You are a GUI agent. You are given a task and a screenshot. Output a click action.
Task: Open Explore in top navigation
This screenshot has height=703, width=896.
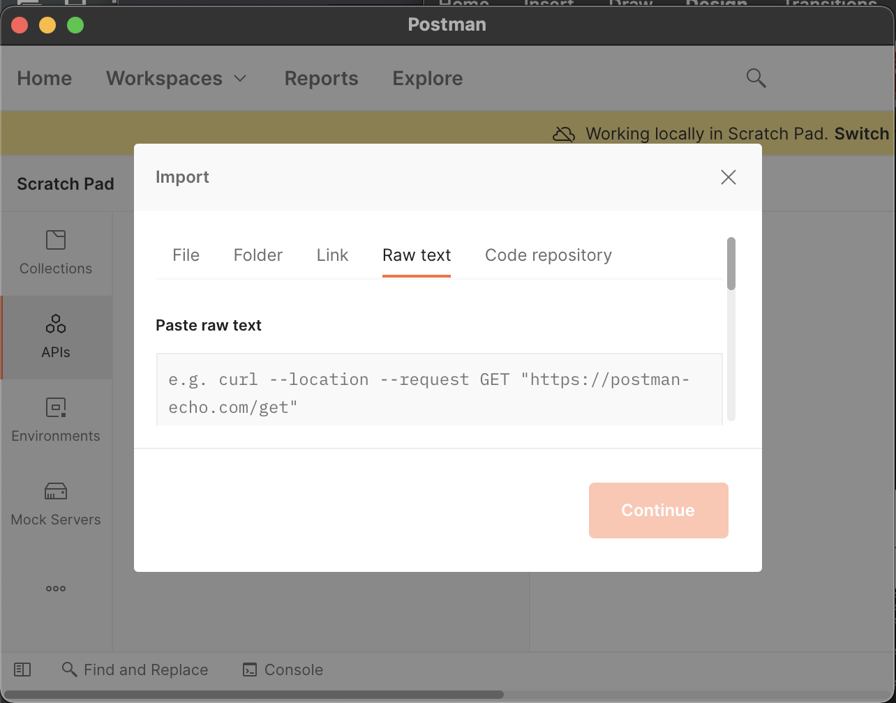coord(428,78)
